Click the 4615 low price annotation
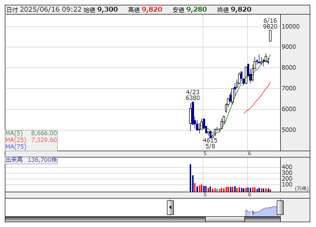Screen dimensions: 316x227 [x=210, y=140]
